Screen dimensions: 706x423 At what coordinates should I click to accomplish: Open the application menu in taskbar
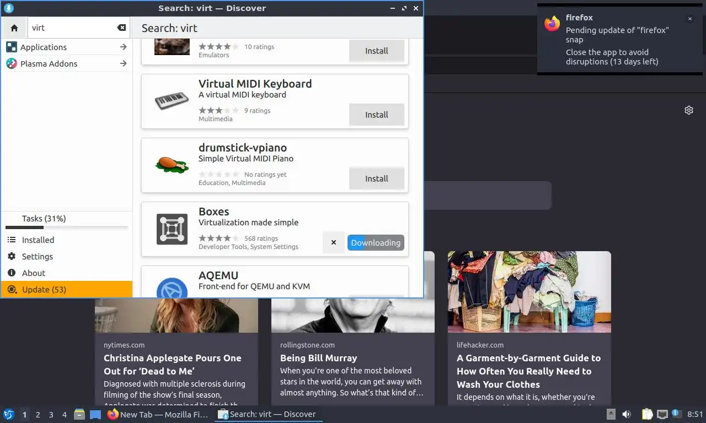click(x=8, y=414)
